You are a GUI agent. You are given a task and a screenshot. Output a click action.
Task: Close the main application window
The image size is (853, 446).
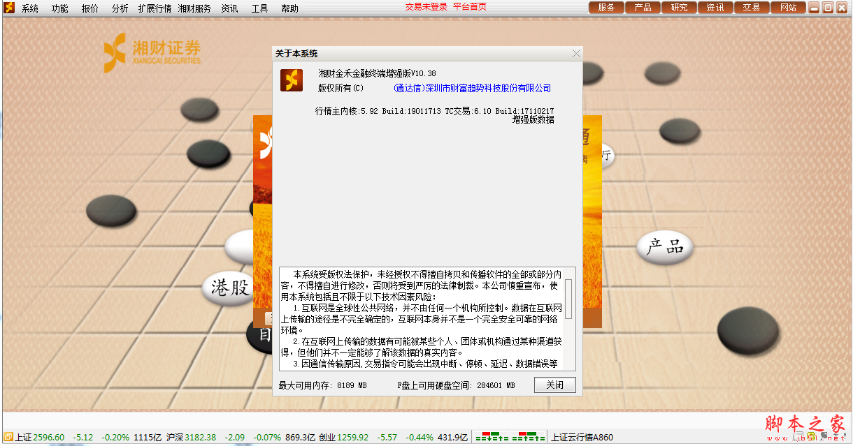point(841,8)
